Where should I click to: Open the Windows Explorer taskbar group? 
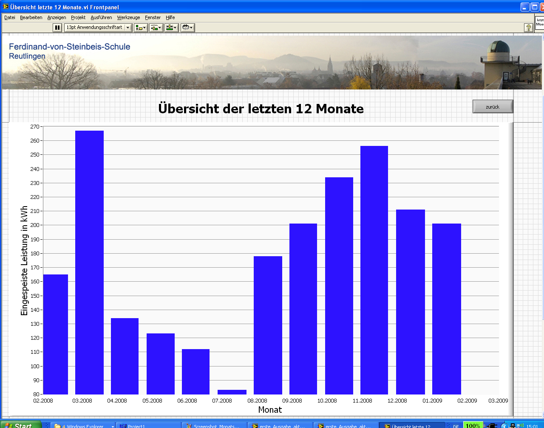[x=83, y=425]
